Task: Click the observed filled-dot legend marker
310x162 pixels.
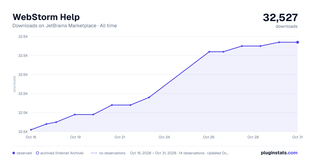Action: (x=14, y=153)
